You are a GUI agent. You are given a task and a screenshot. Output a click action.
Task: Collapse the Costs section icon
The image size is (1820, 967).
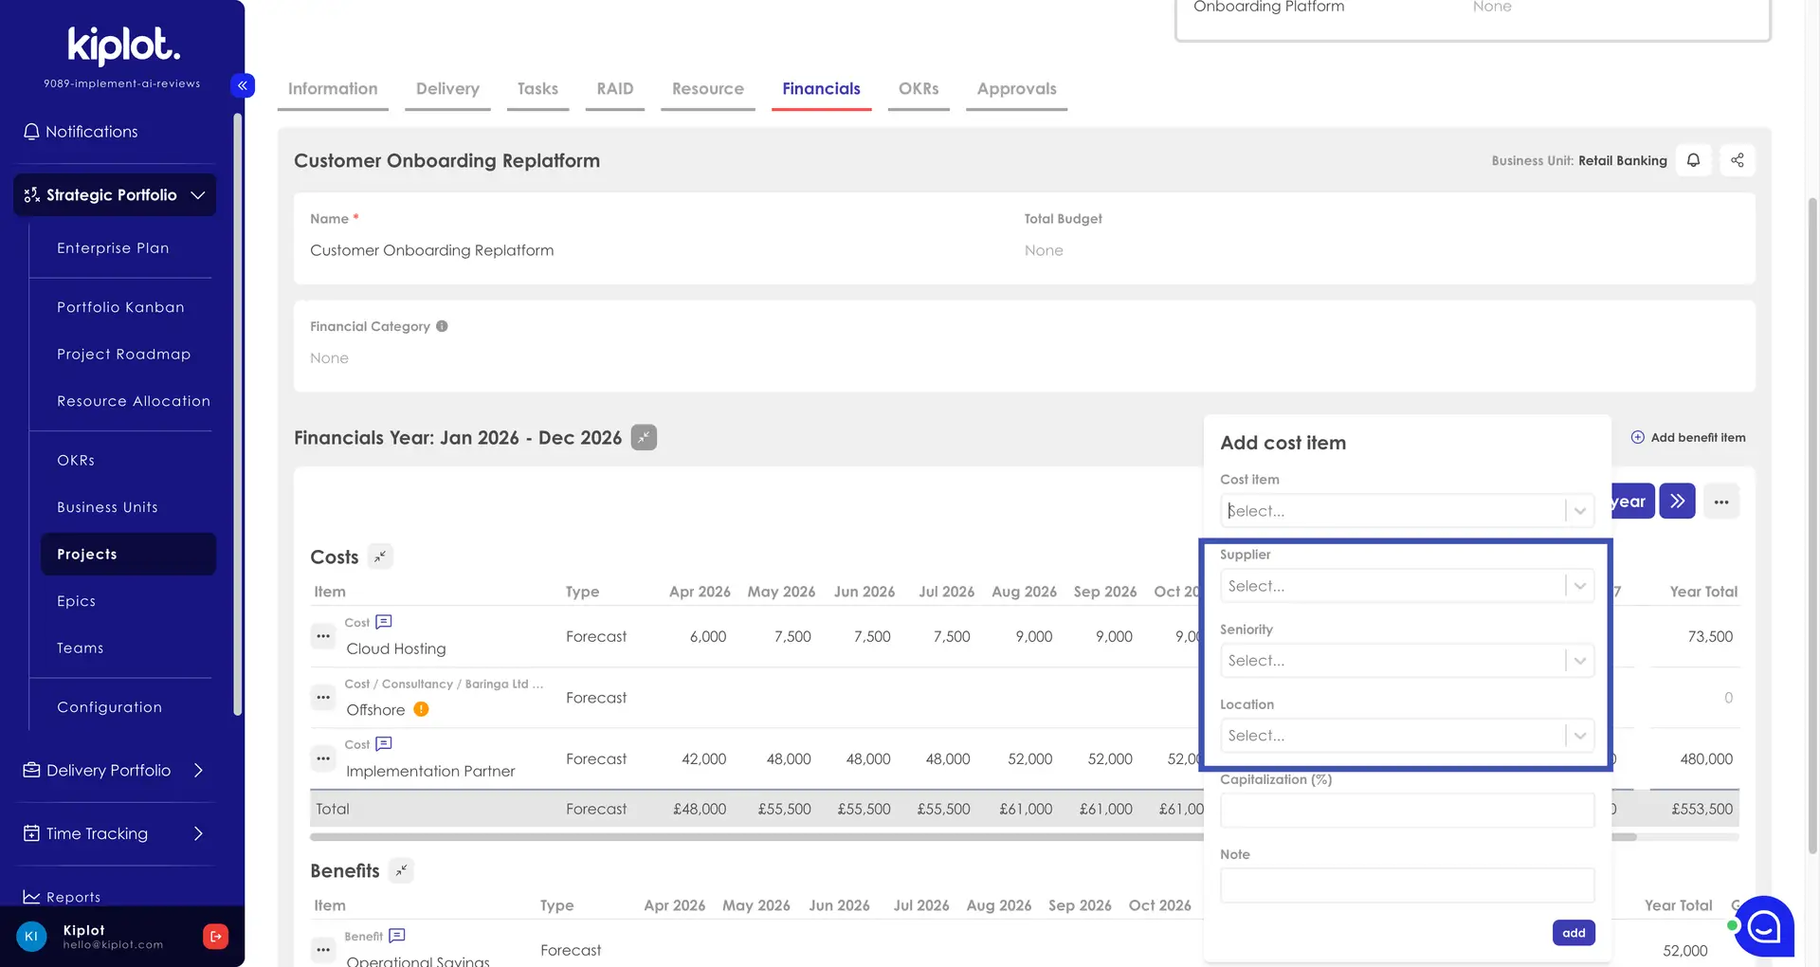[380, 556]
